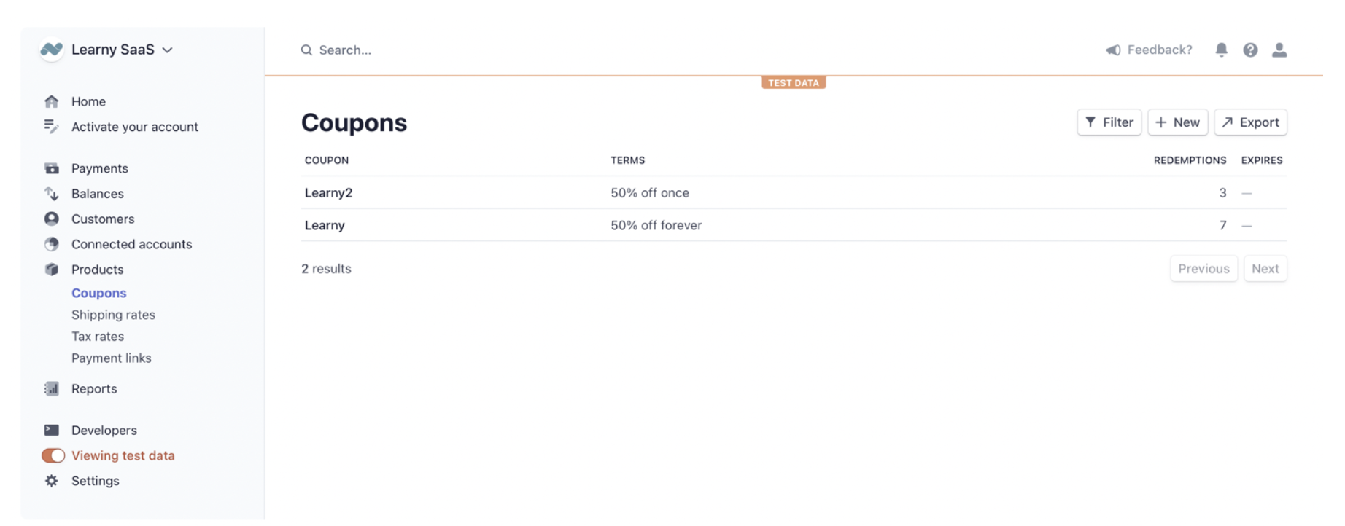Click the Home house icon
Screen dimensions: 1345x526
point(51,101)
